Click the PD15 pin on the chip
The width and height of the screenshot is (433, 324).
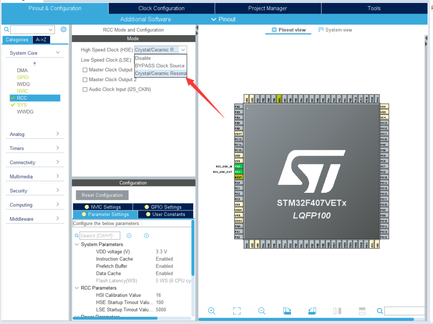[x=384, y=177]
